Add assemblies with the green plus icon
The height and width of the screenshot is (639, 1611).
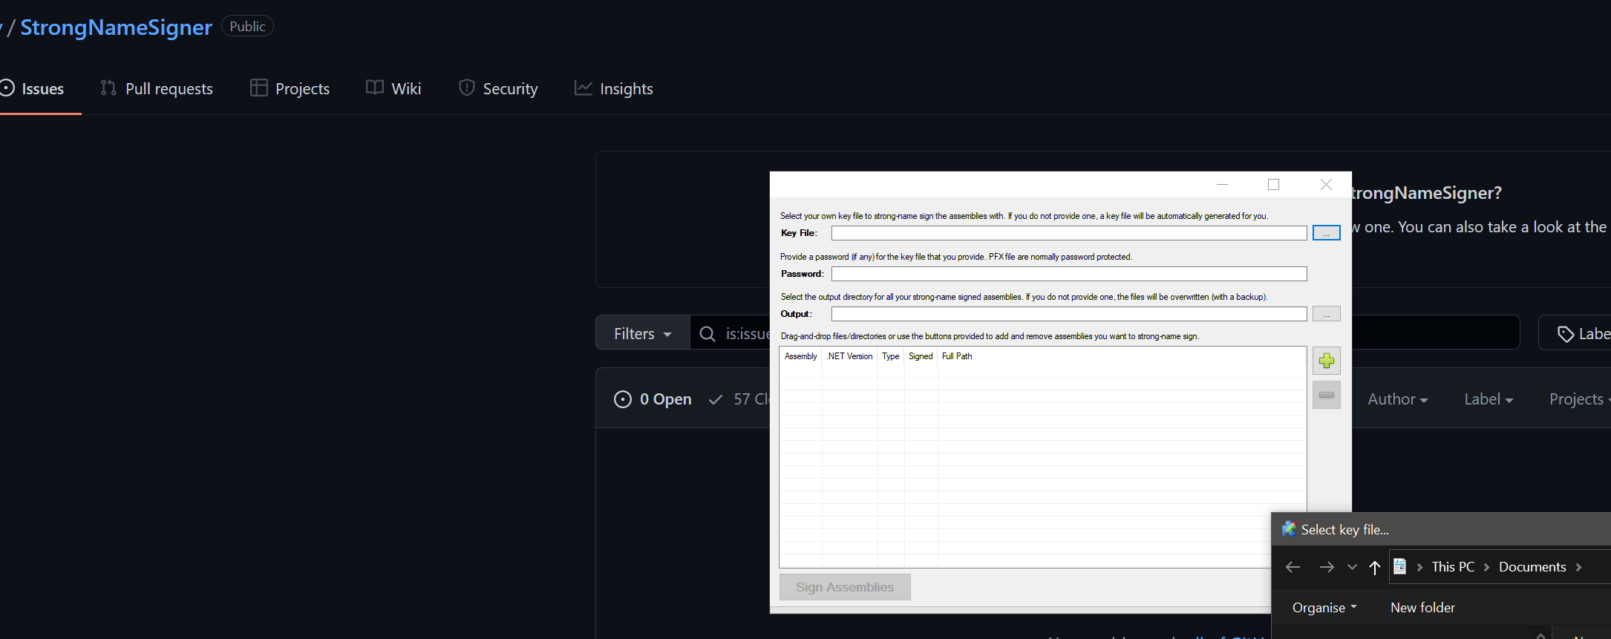(x=1326, y=361)
